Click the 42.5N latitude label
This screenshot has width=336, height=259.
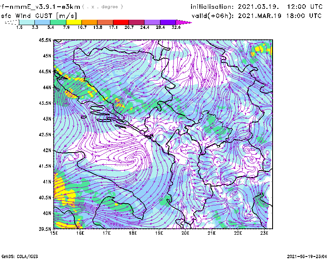(45, 135)
